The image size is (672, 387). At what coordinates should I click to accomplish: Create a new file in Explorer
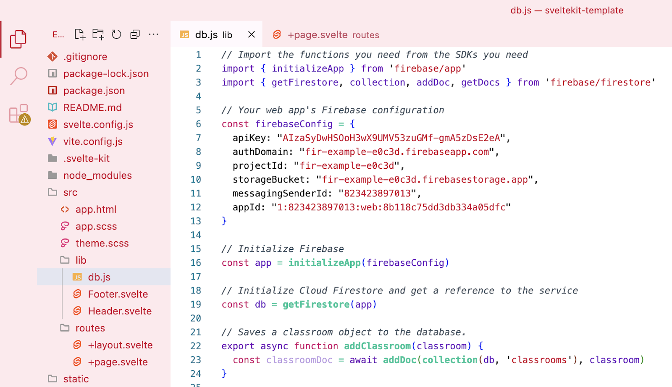(80, 34)
